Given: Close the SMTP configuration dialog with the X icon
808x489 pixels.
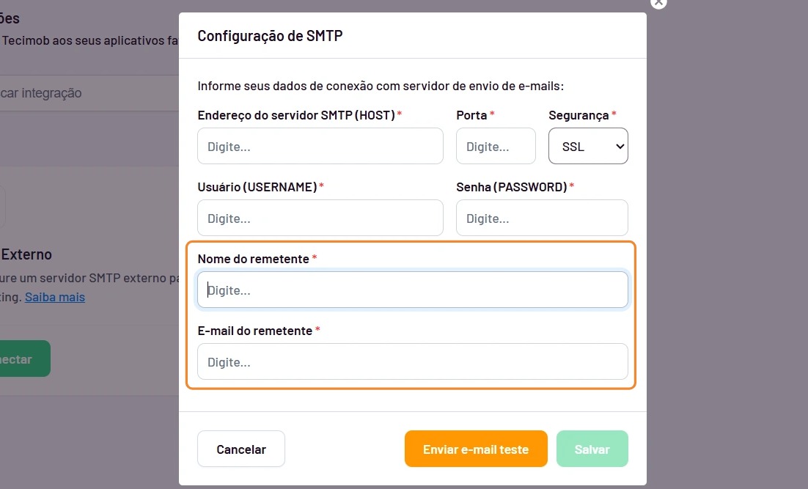Looking at the screenshot, I should coord(658,3).
